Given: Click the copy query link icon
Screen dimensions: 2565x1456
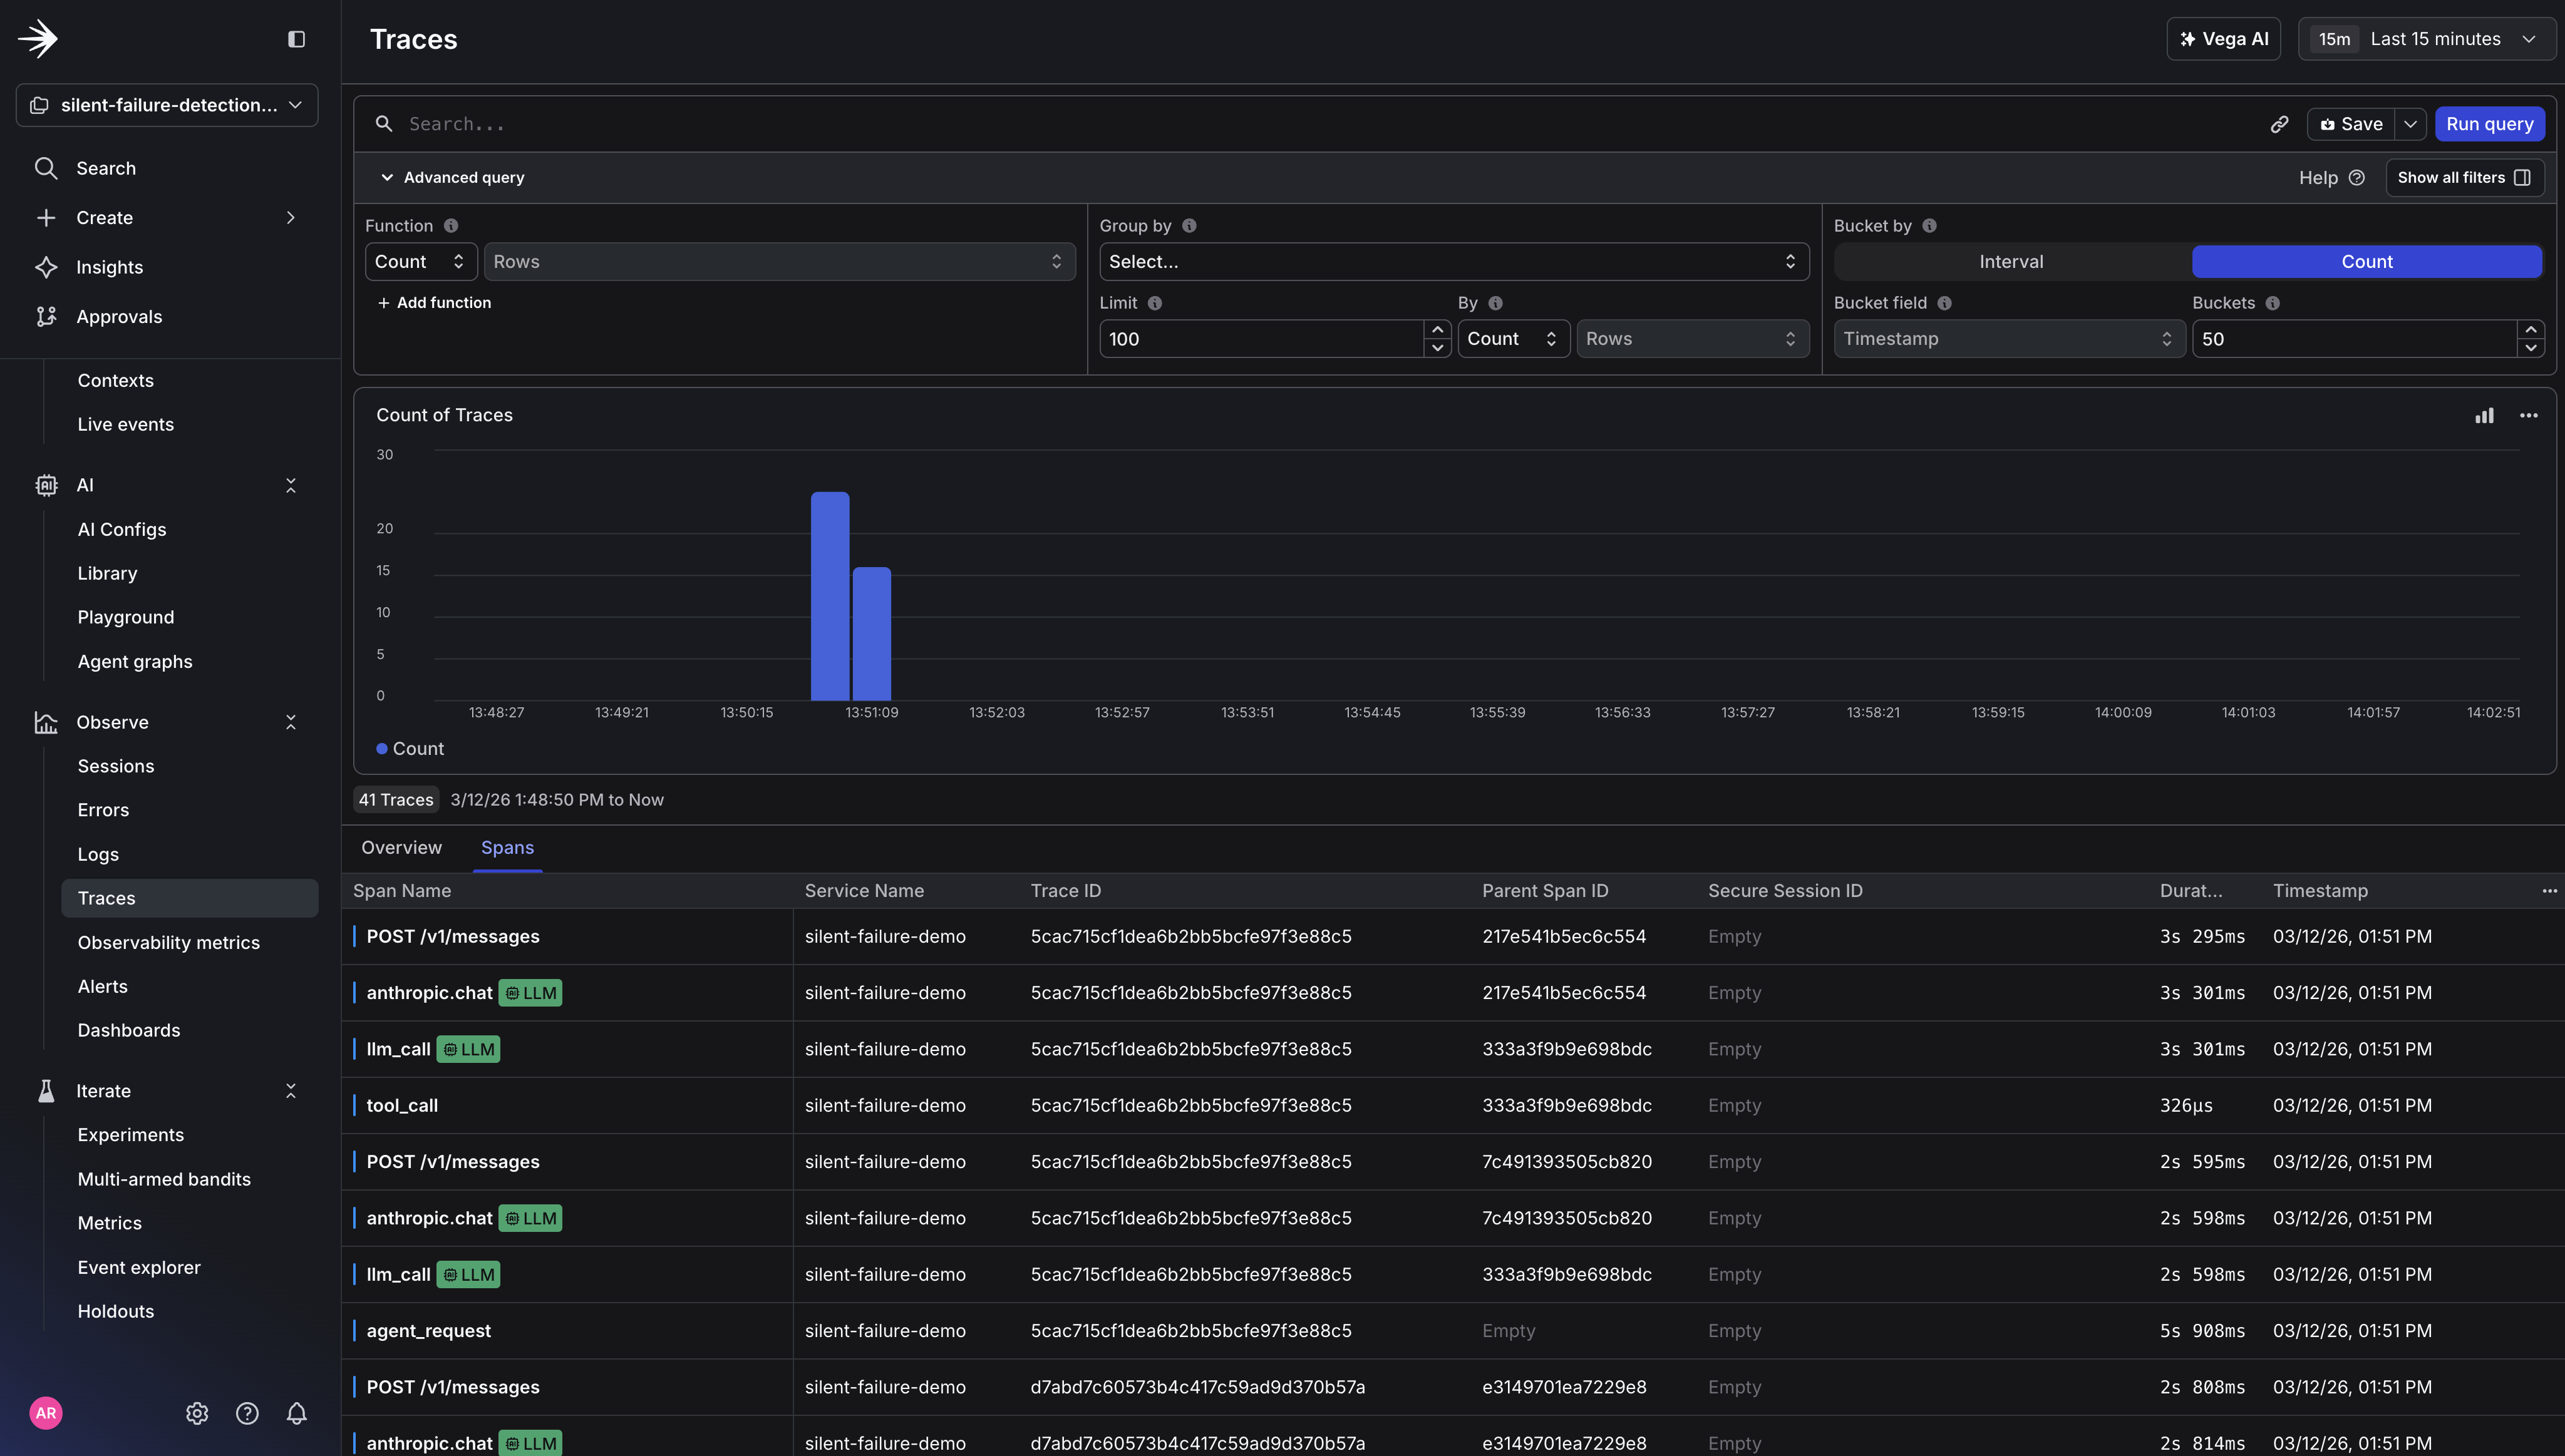Looking at the screenshot, I should pos(2280,123).
